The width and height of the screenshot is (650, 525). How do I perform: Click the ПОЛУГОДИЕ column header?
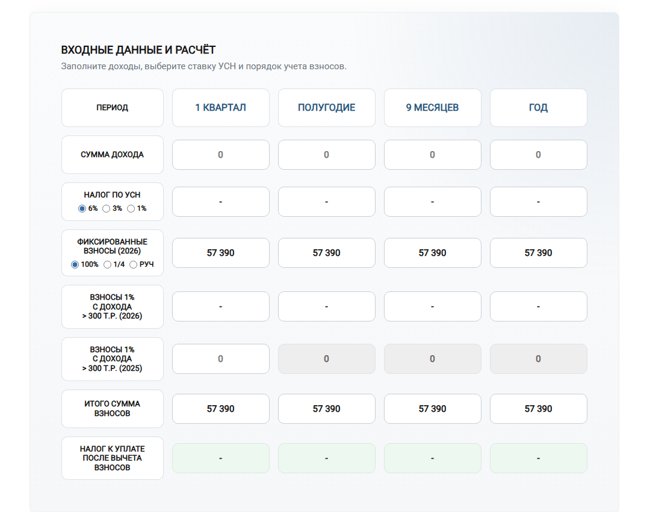click(327, 108)
